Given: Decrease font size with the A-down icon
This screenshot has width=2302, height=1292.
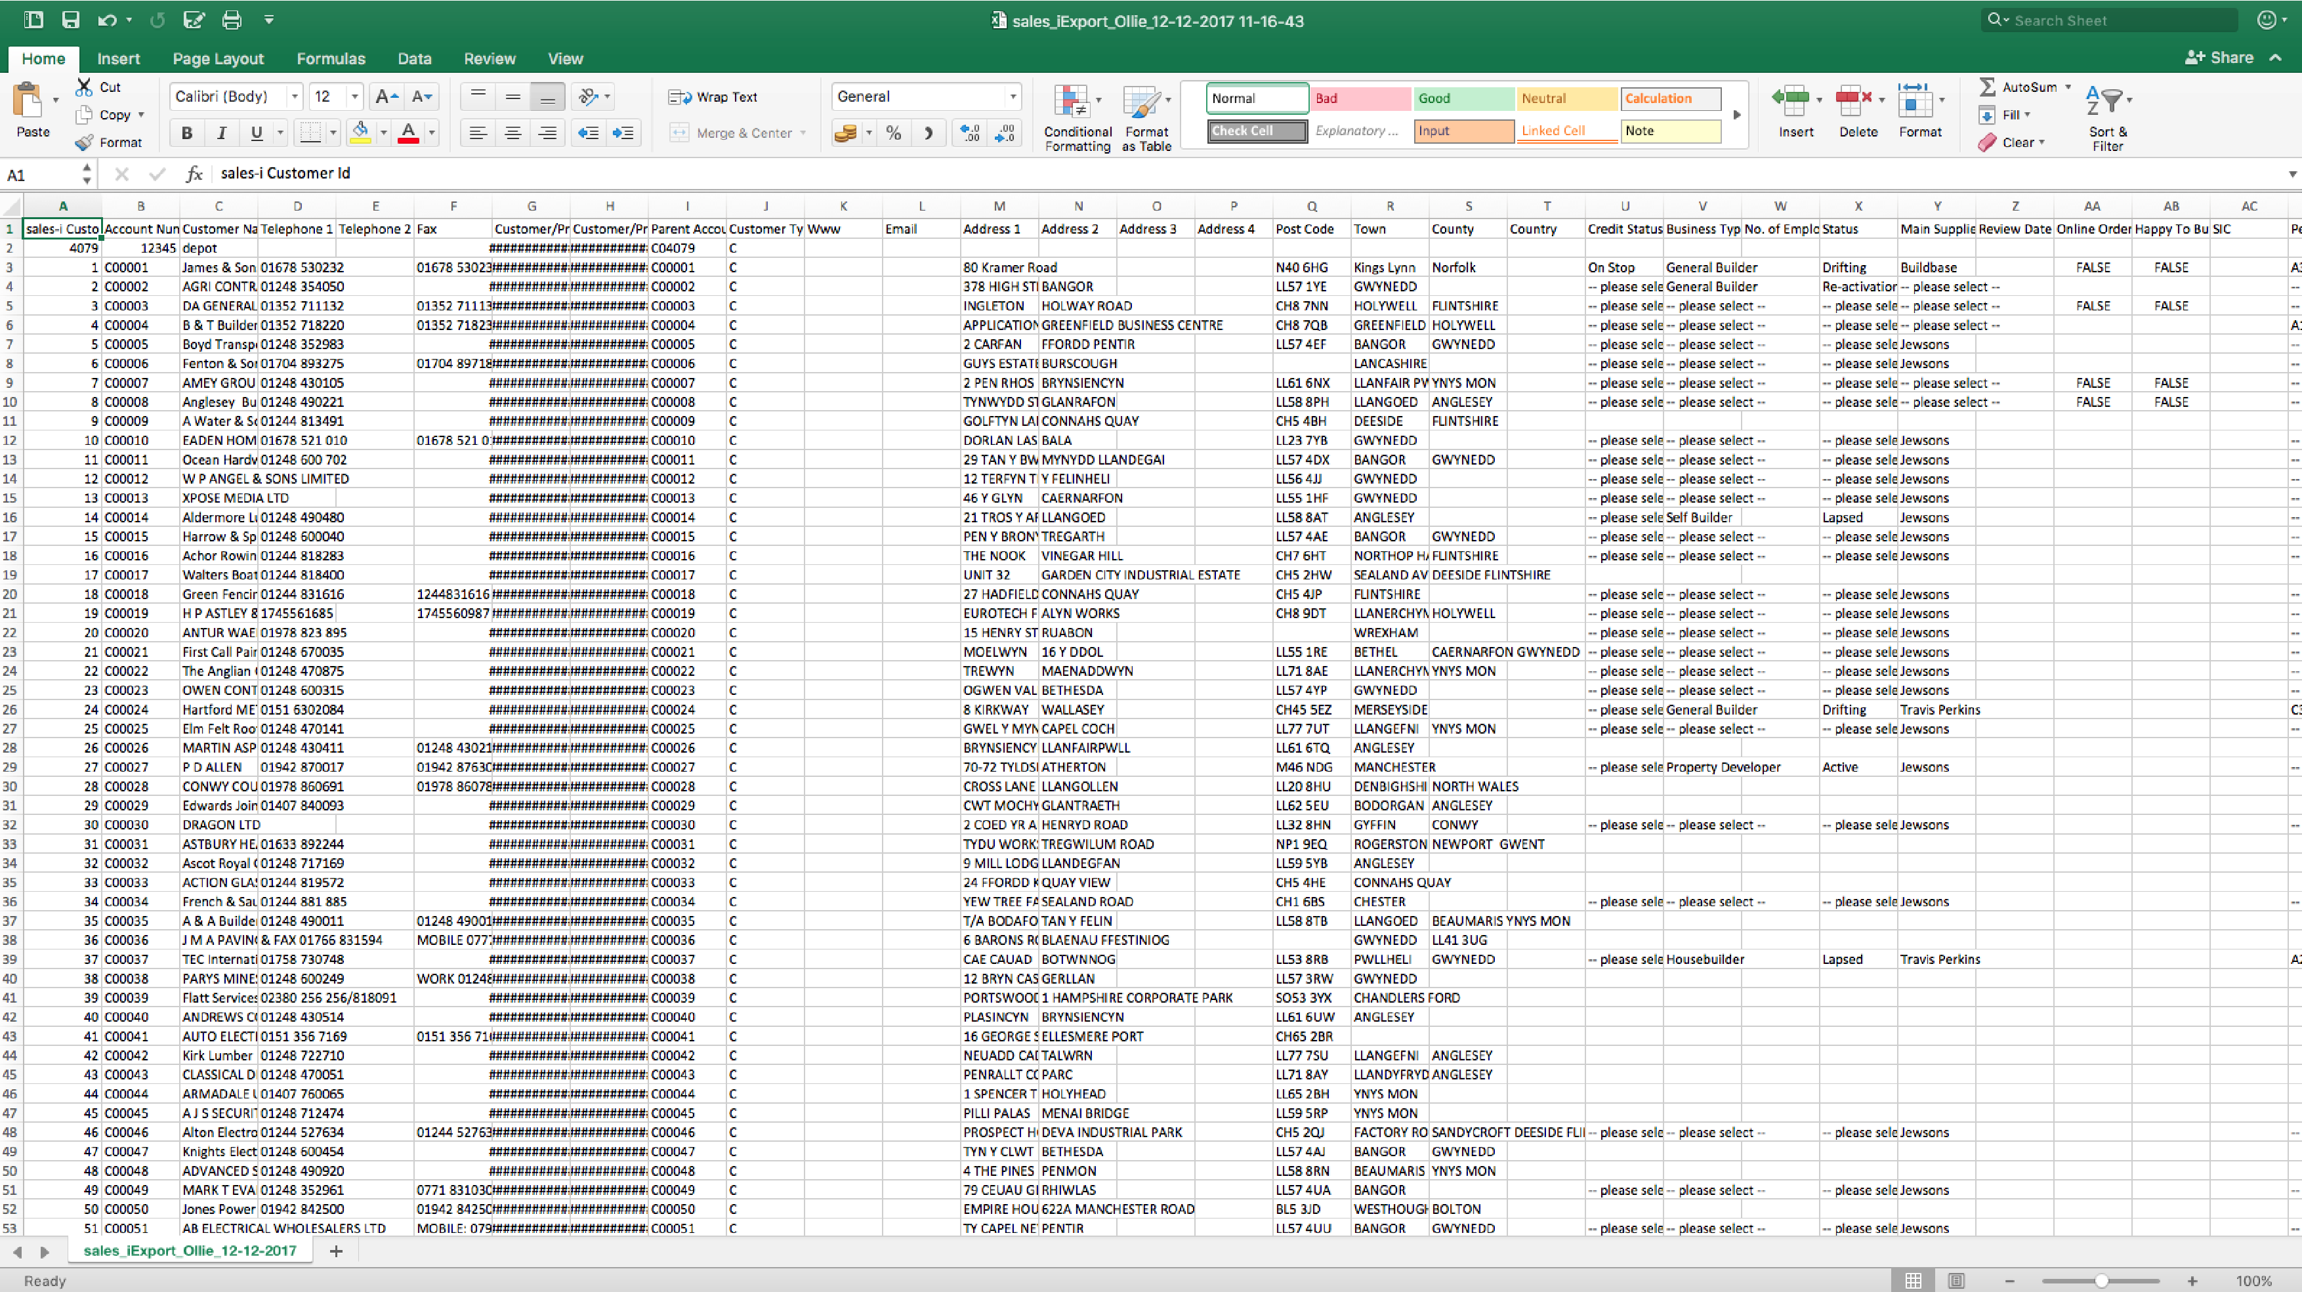Looking at the screenshot, I should coord(421,96).
